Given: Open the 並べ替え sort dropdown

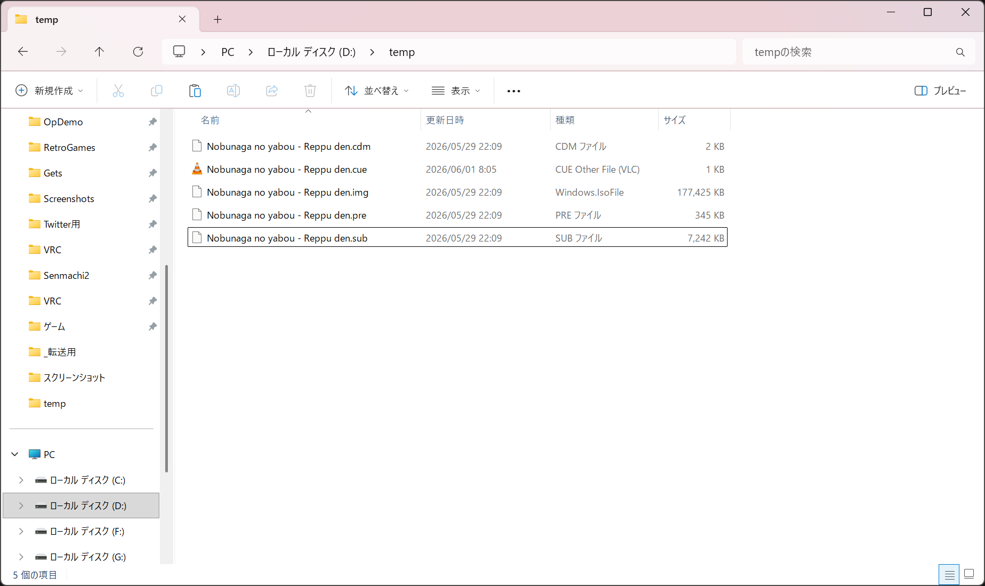Looking at the screenshot, I should pyautogui.click(x=377, y=91).
